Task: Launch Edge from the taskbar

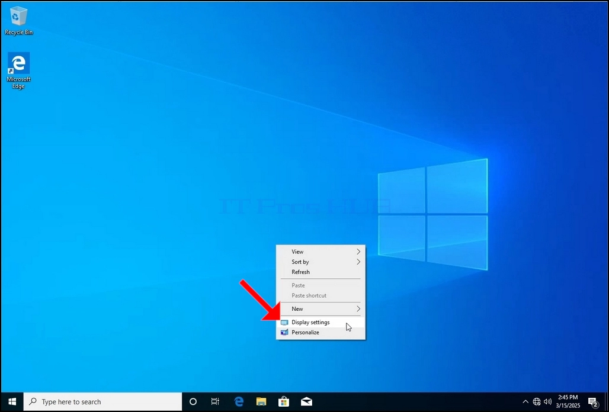Action: coord(239,401)
